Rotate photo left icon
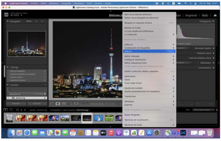The image size is (221, 141). [107, 104]
